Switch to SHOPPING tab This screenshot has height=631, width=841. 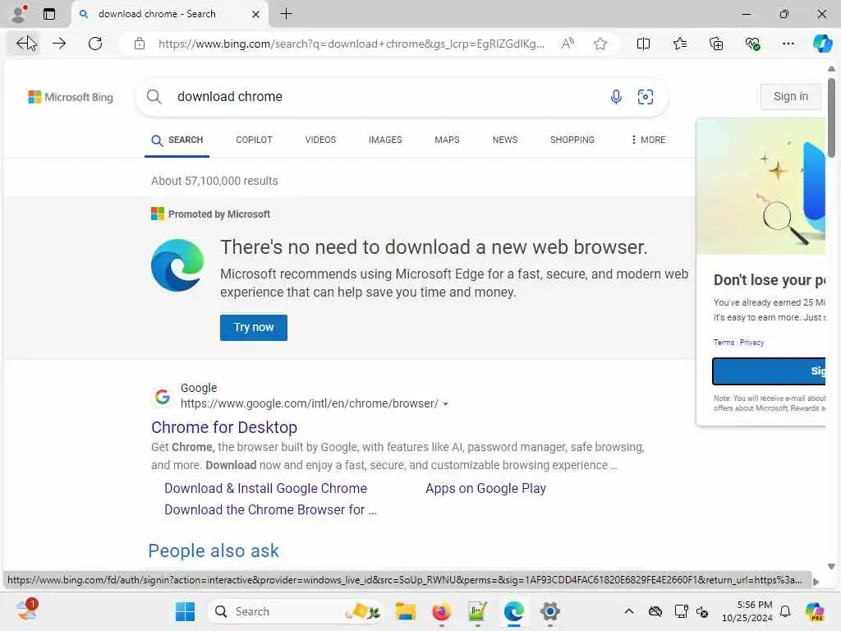click(x=572, y=140)
